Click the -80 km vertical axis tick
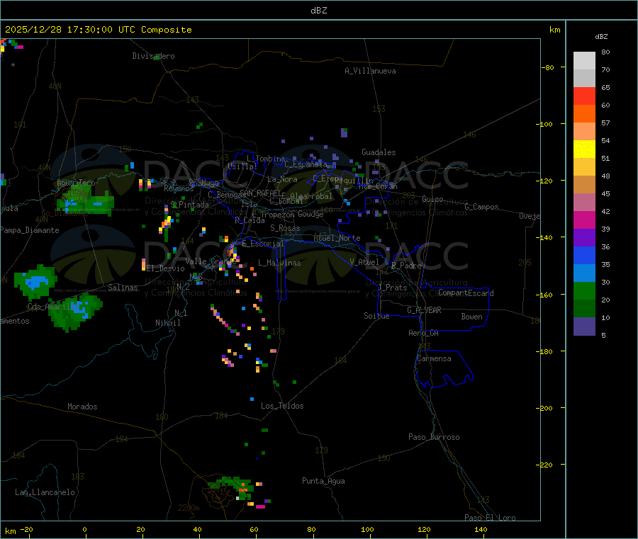Viewport: 638px width, 539px height. (x=548, y=67)
